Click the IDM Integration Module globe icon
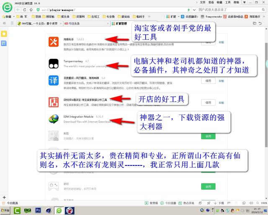This screenshot has height=215, width=268. pyautogui.click(x=54, y=119)
